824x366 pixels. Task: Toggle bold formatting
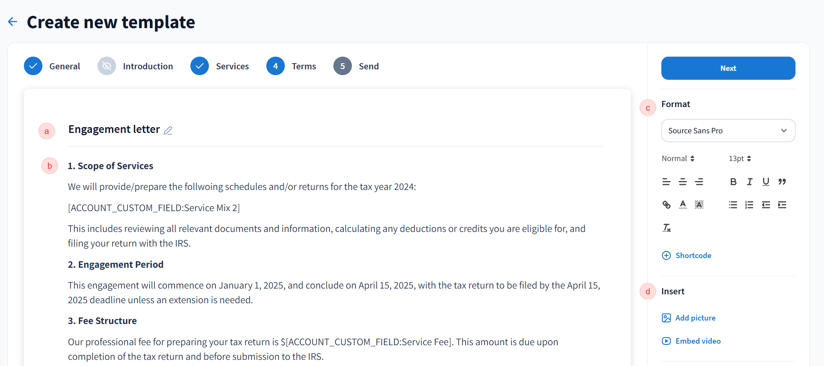click(x=733, y=182)
